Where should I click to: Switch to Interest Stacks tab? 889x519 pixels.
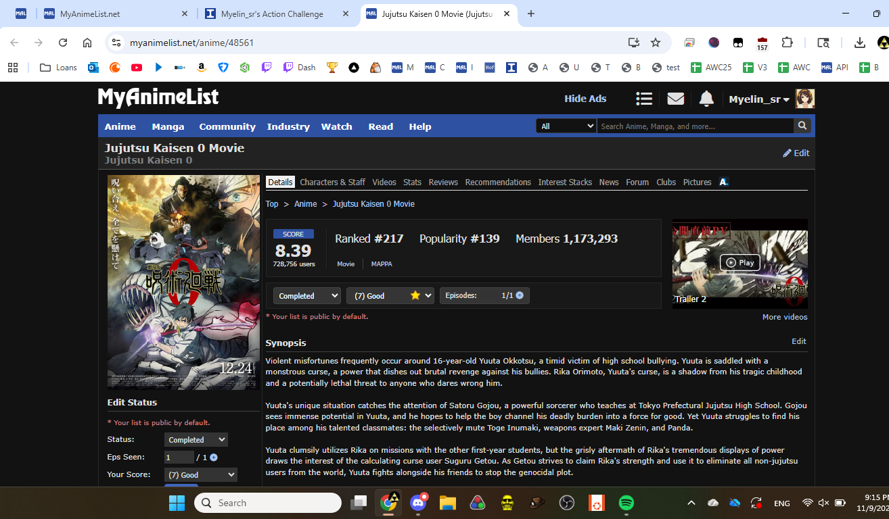[565, 182]
